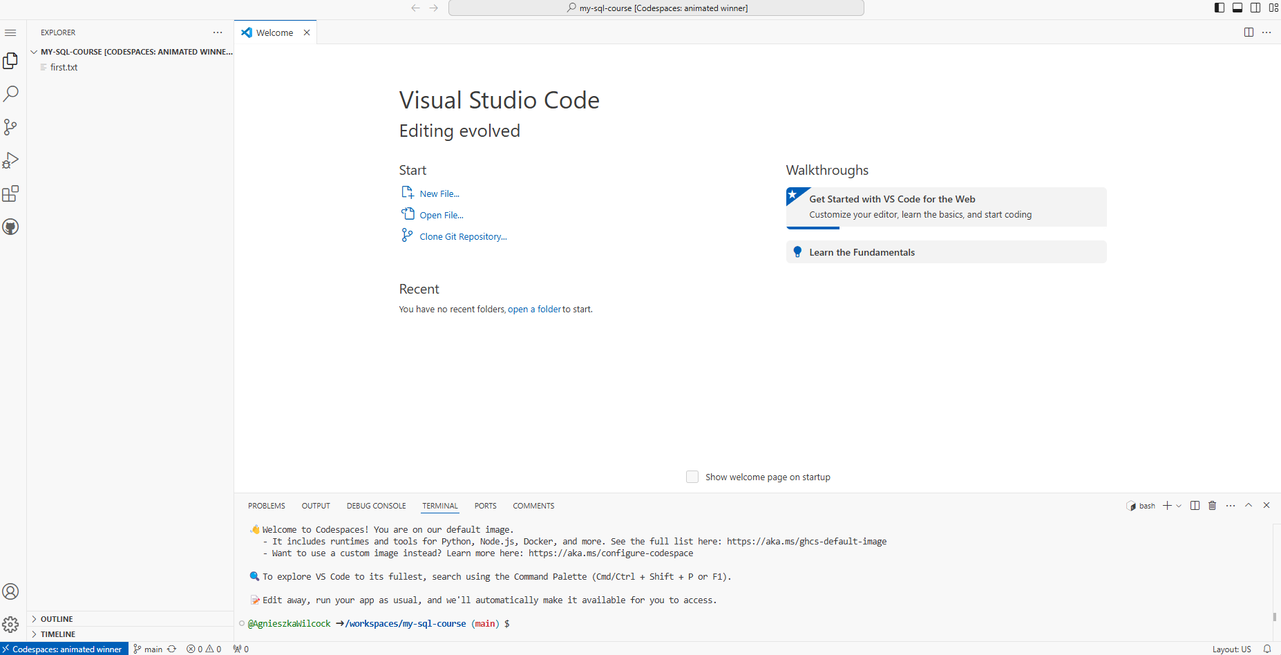Image resolution: width=1281 pixels, height=655 pixels.
Task: Open errors and warnings status bar counter
Action: [x=204, y=649]
